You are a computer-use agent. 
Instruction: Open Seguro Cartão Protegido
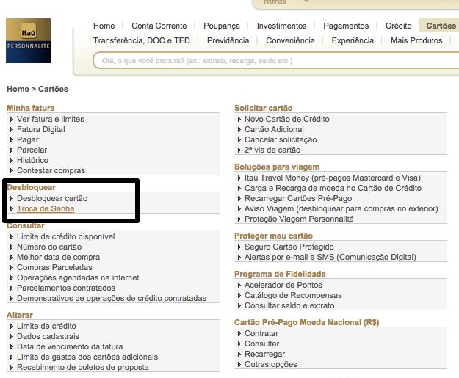coord(289,247)
